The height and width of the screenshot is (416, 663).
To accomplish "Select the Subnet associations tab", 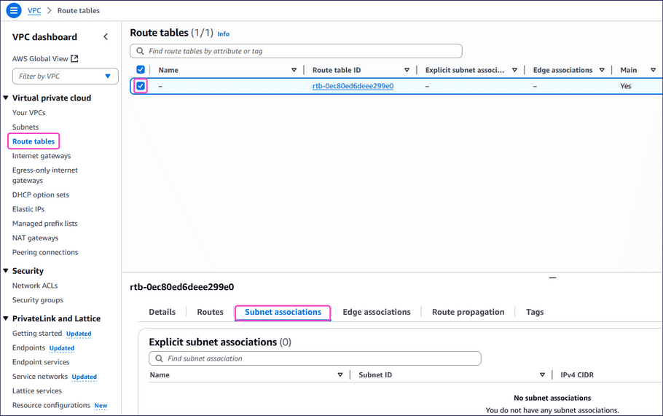I will (283, 312).
